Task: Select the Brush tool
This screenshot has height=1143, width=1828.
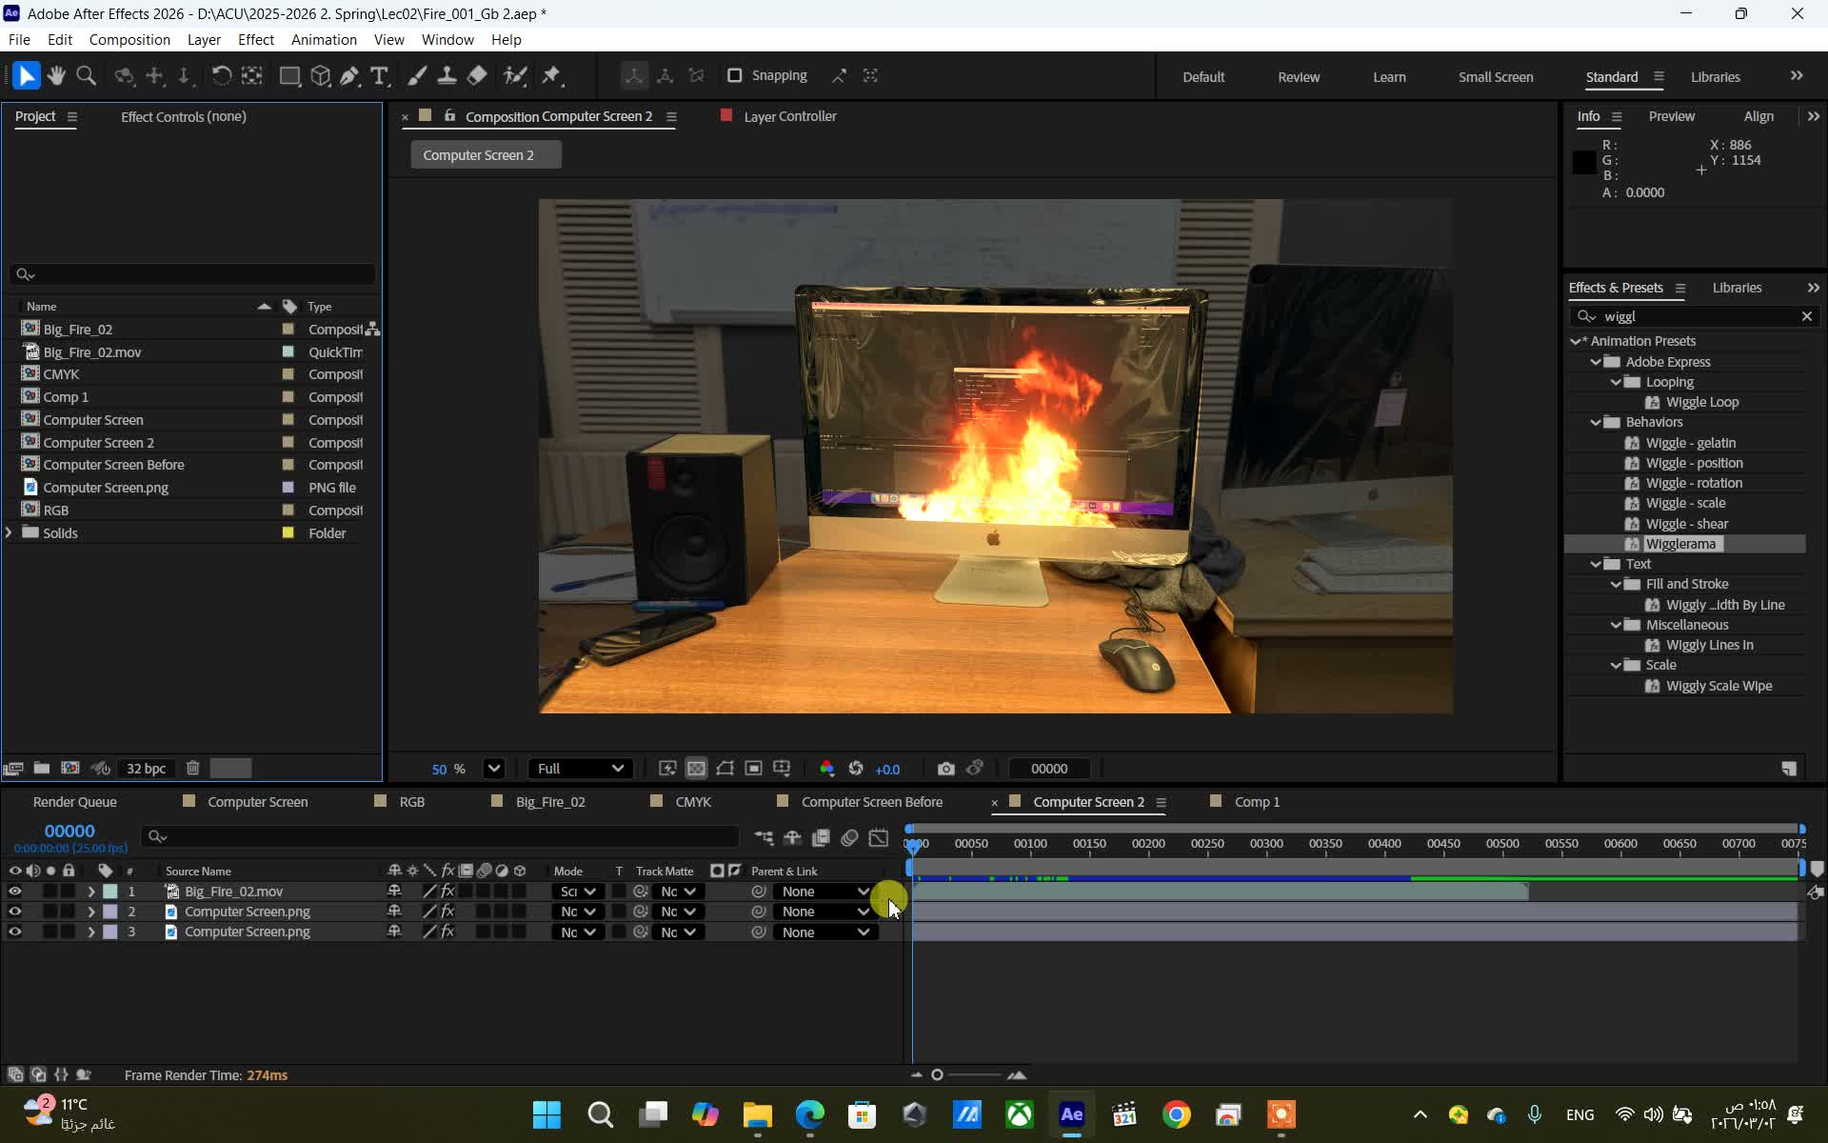Action: (417, 76)
